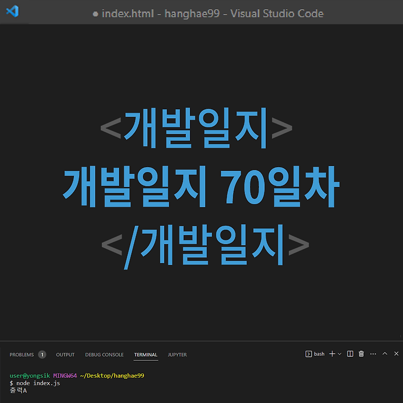Click the unsaved dot before index.html title
Viewport: 403px width, 403px height.
pyautogui.click(x=95, y=14)
